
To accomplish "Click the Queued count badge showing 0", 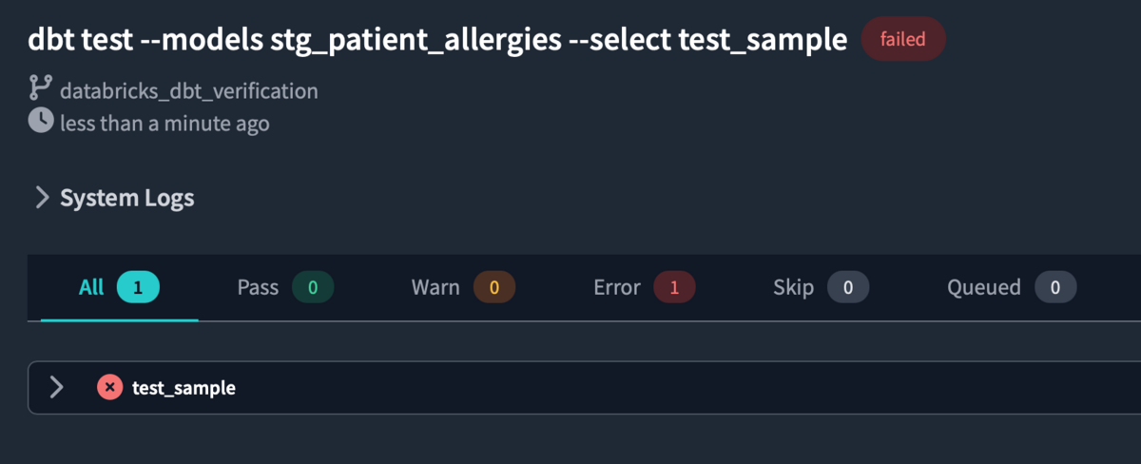I will [x=1055, y=287].
